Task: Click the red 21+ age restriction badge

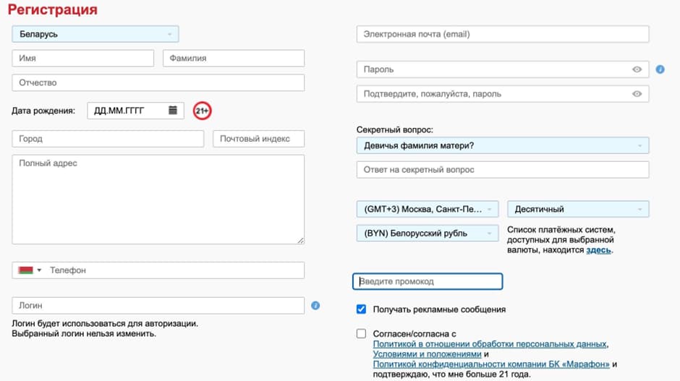Action: [x=202, y=111]
